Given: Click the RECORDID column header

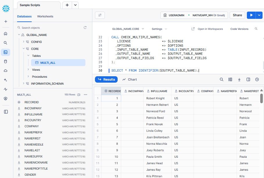Looking at the screenshot, I should coord(111,91).
